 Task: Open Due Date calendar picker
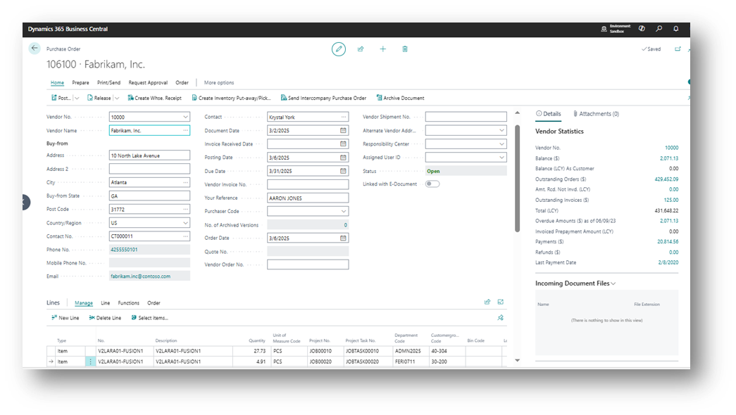click(x=343, y=171)
